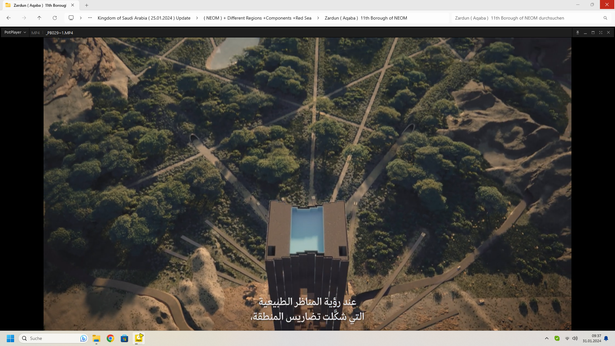615x346 pixels.
Task: Expand chevron after Kingdom of Saudi Arabia
Action: click(x=197, y=18)
